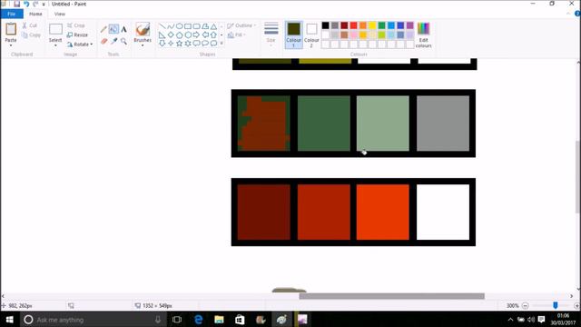Screen dimensions: 581x327
Task: Adjust the zoom slider handle
Action: pyautogui.click(x=555, y=305)
